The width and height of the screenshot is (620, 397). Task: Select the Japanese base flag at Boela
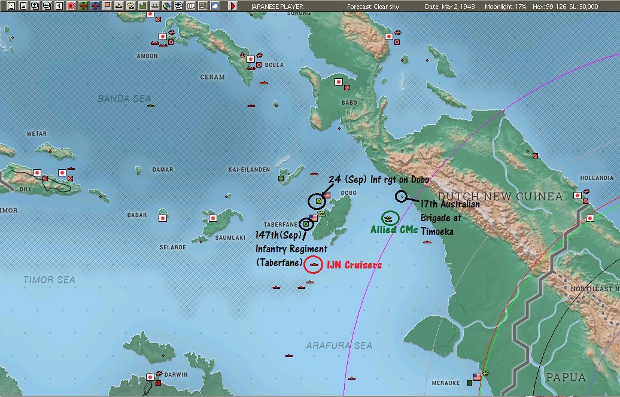point(251,59)
